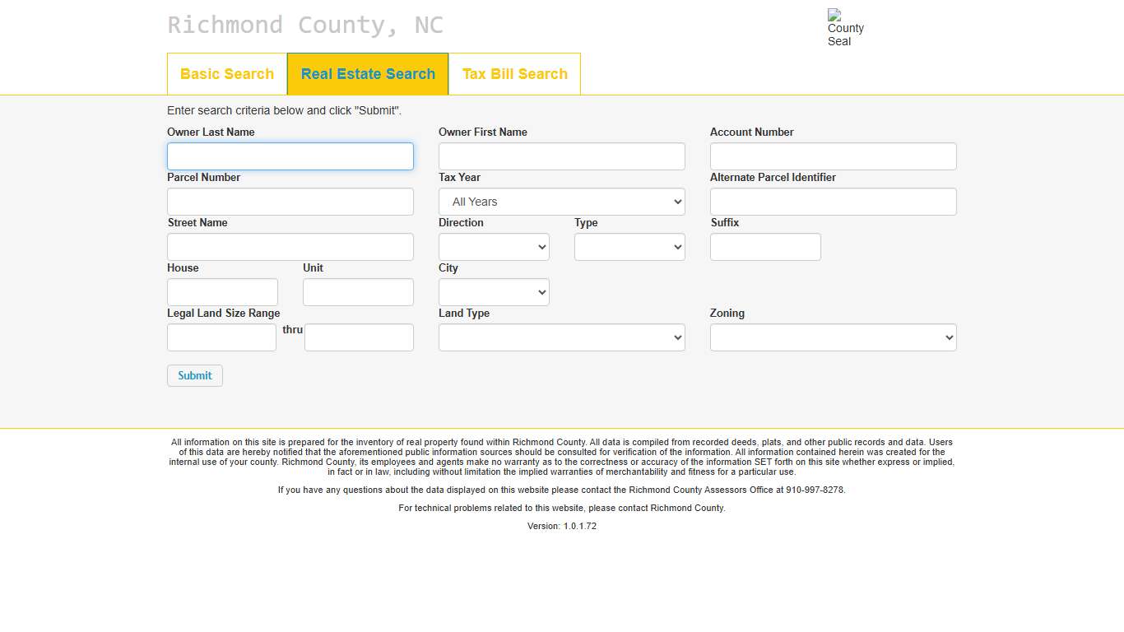Open the Tax Bill Search tab
The height and width of the screenshot is (632, 1124).
[x=514, y=74]
